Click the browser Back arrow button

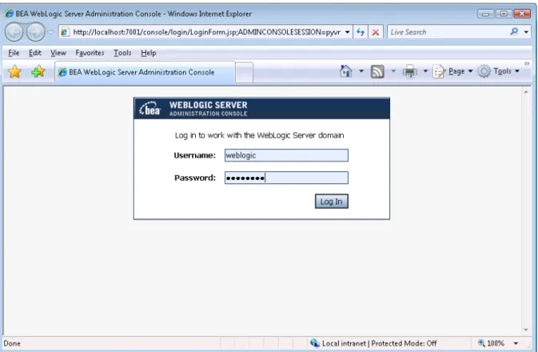14,32
